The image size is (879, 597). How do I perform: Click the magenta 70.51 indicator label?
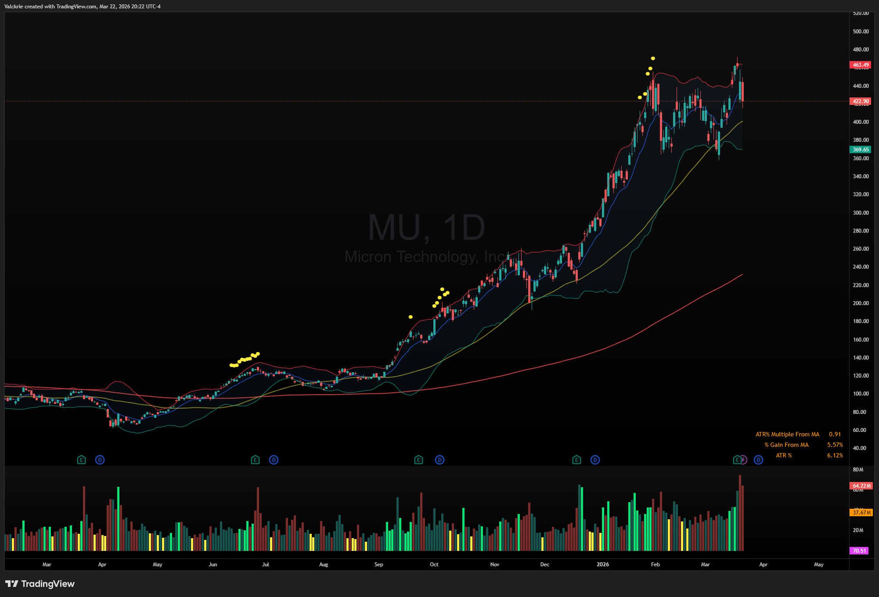pyautogui.click(x=859, y=550)
